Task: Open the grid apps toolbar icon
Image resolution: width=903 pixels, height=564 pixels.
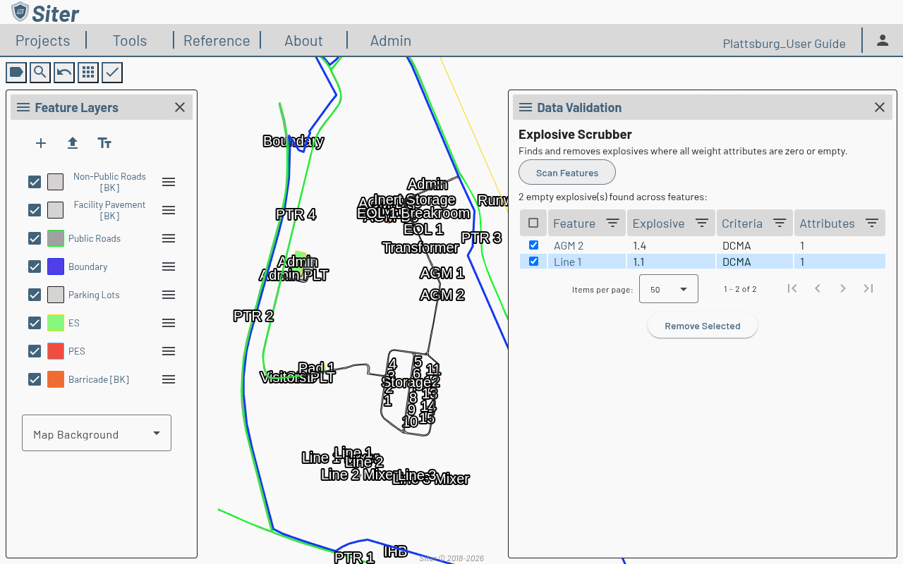Action: (88, 72)
